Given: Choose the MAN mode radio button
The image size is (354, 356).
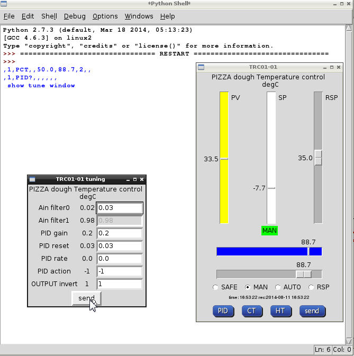Looking at the screenshot, I should point(247,287).
